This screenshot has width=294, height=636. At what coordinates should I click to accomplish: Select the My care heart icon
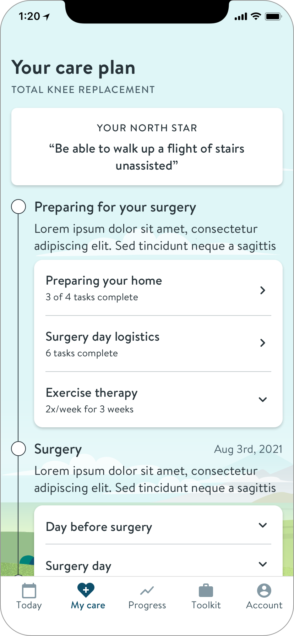[x=86, y=590]
